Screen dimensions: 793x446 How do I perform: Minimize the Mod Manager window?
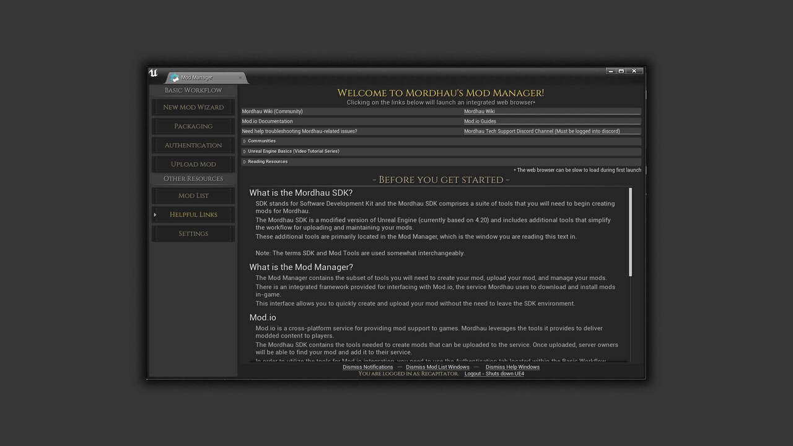point(610,71)
